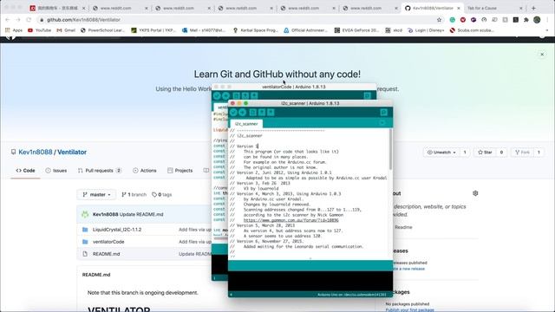This screenshot has width=555, height=312.
Task: Open the master branch dropdown
Action: (x=96, y=194)
